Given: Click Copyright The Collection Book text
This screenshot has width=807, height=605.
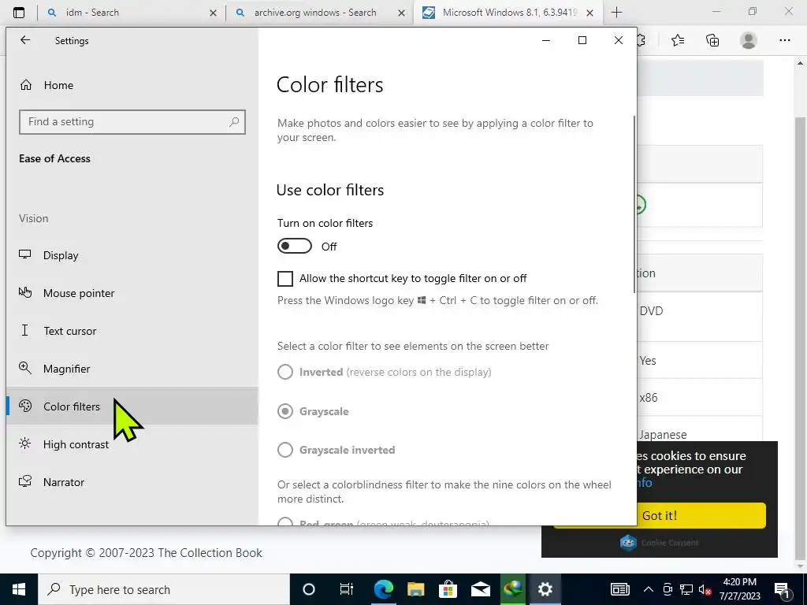Looking at the screenshot, I should tap(146, 553).
